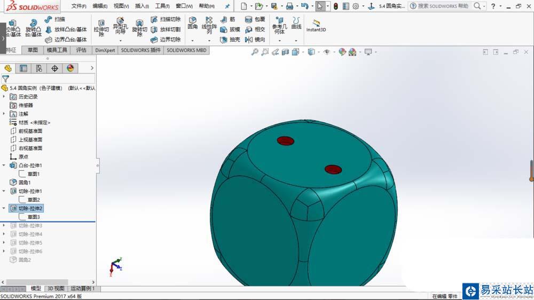Screen dimensions: 534x300
Task: Switch to the 评估 (Evaluate) tab
Action: click(x=81, y=50)
